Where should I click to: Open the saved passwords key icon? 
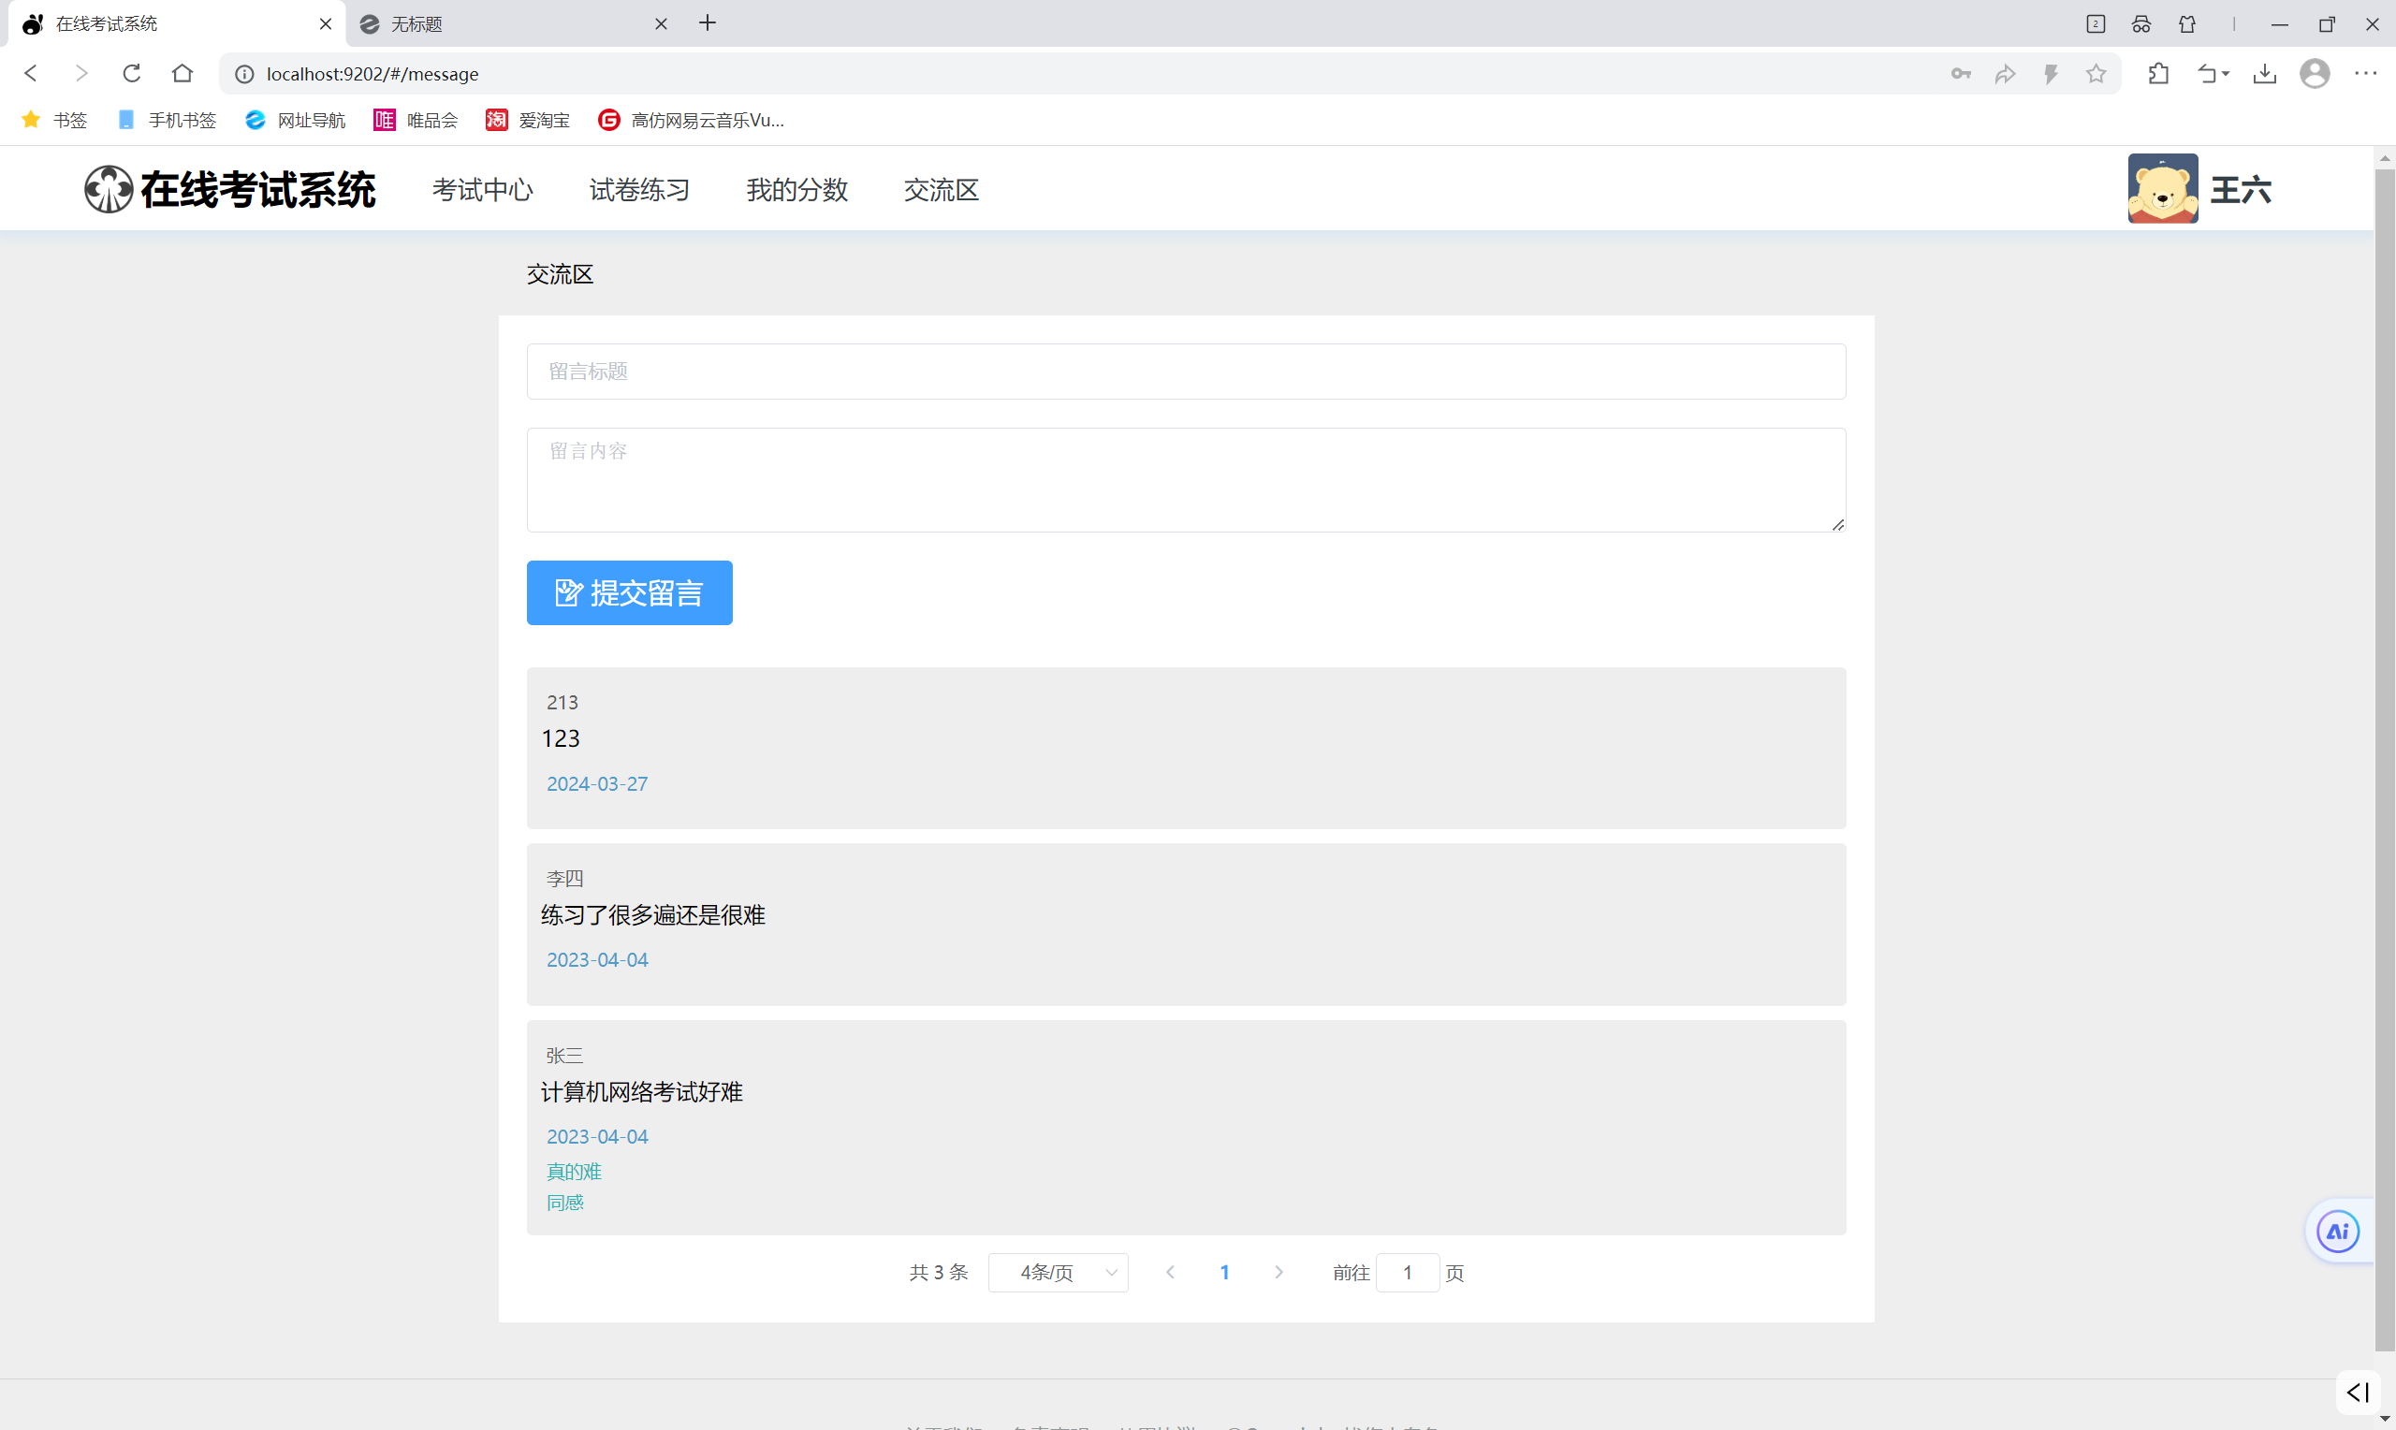click(1961, 73)
